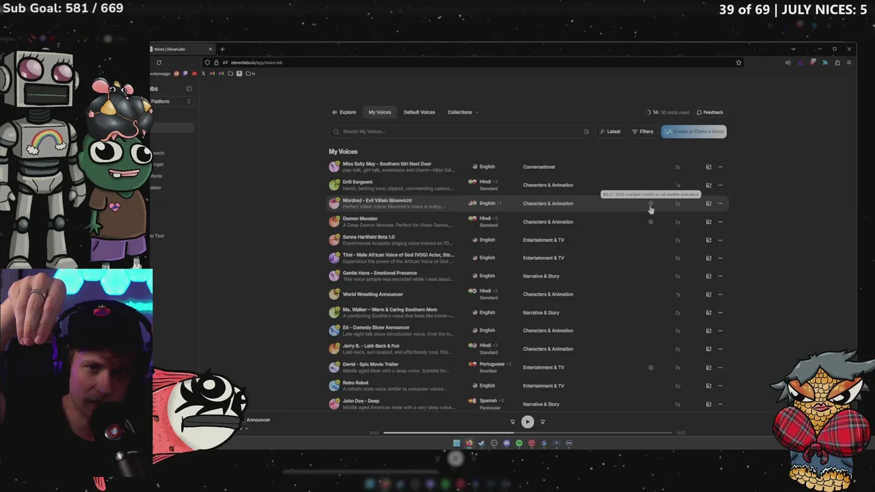The image size is (875, 492).
Task: Click the skip forward button in player
Action: coord(543,422)
